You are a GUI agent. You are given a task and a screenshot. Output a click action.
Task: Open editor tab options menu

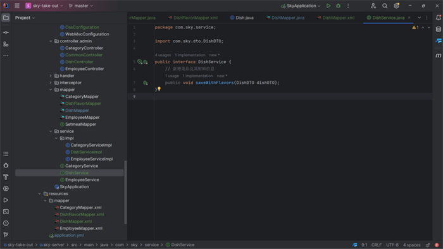427,18
